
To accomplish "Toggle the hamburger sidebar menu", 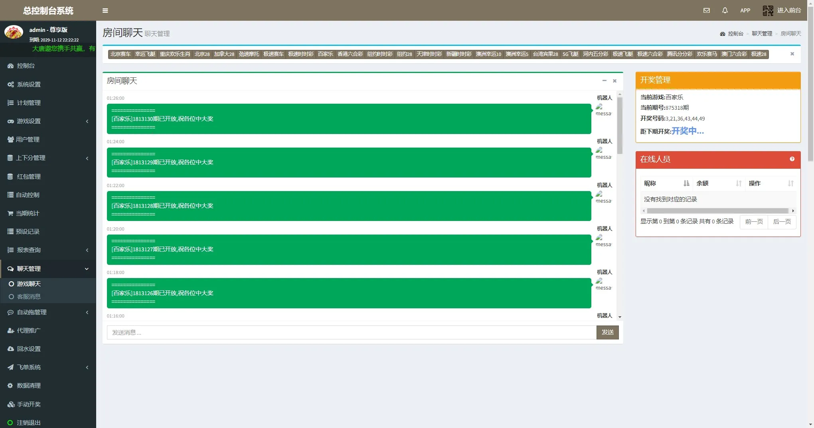I will coord(105,11).
